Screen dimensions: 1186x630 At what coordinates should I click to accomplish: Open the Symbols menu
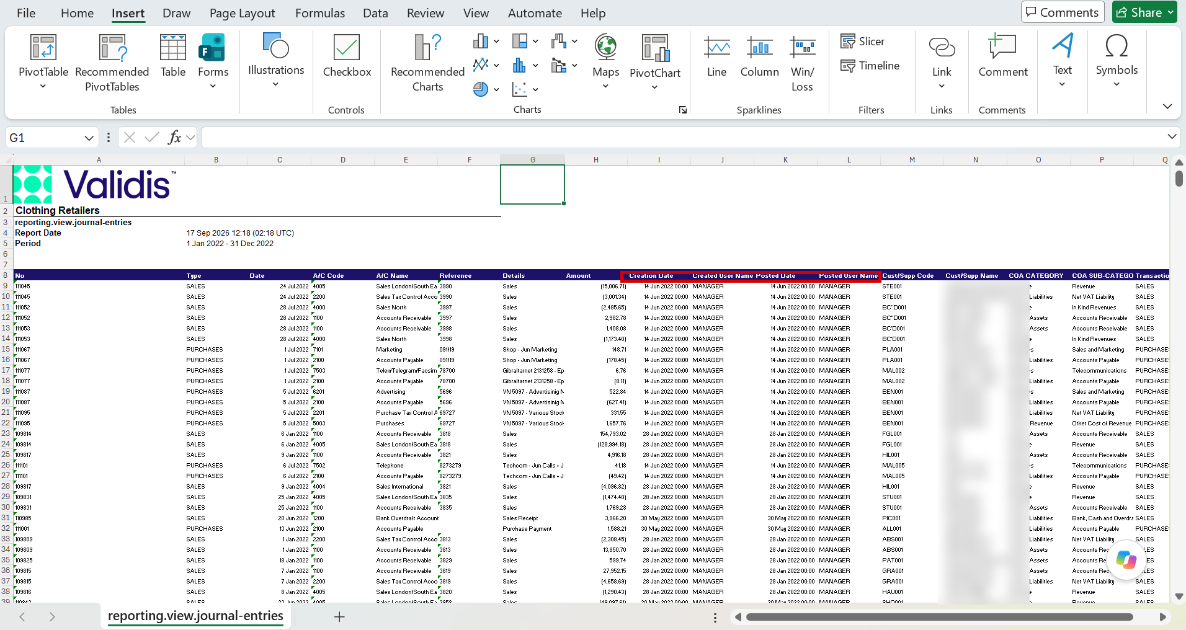[x=1117, y=60]
